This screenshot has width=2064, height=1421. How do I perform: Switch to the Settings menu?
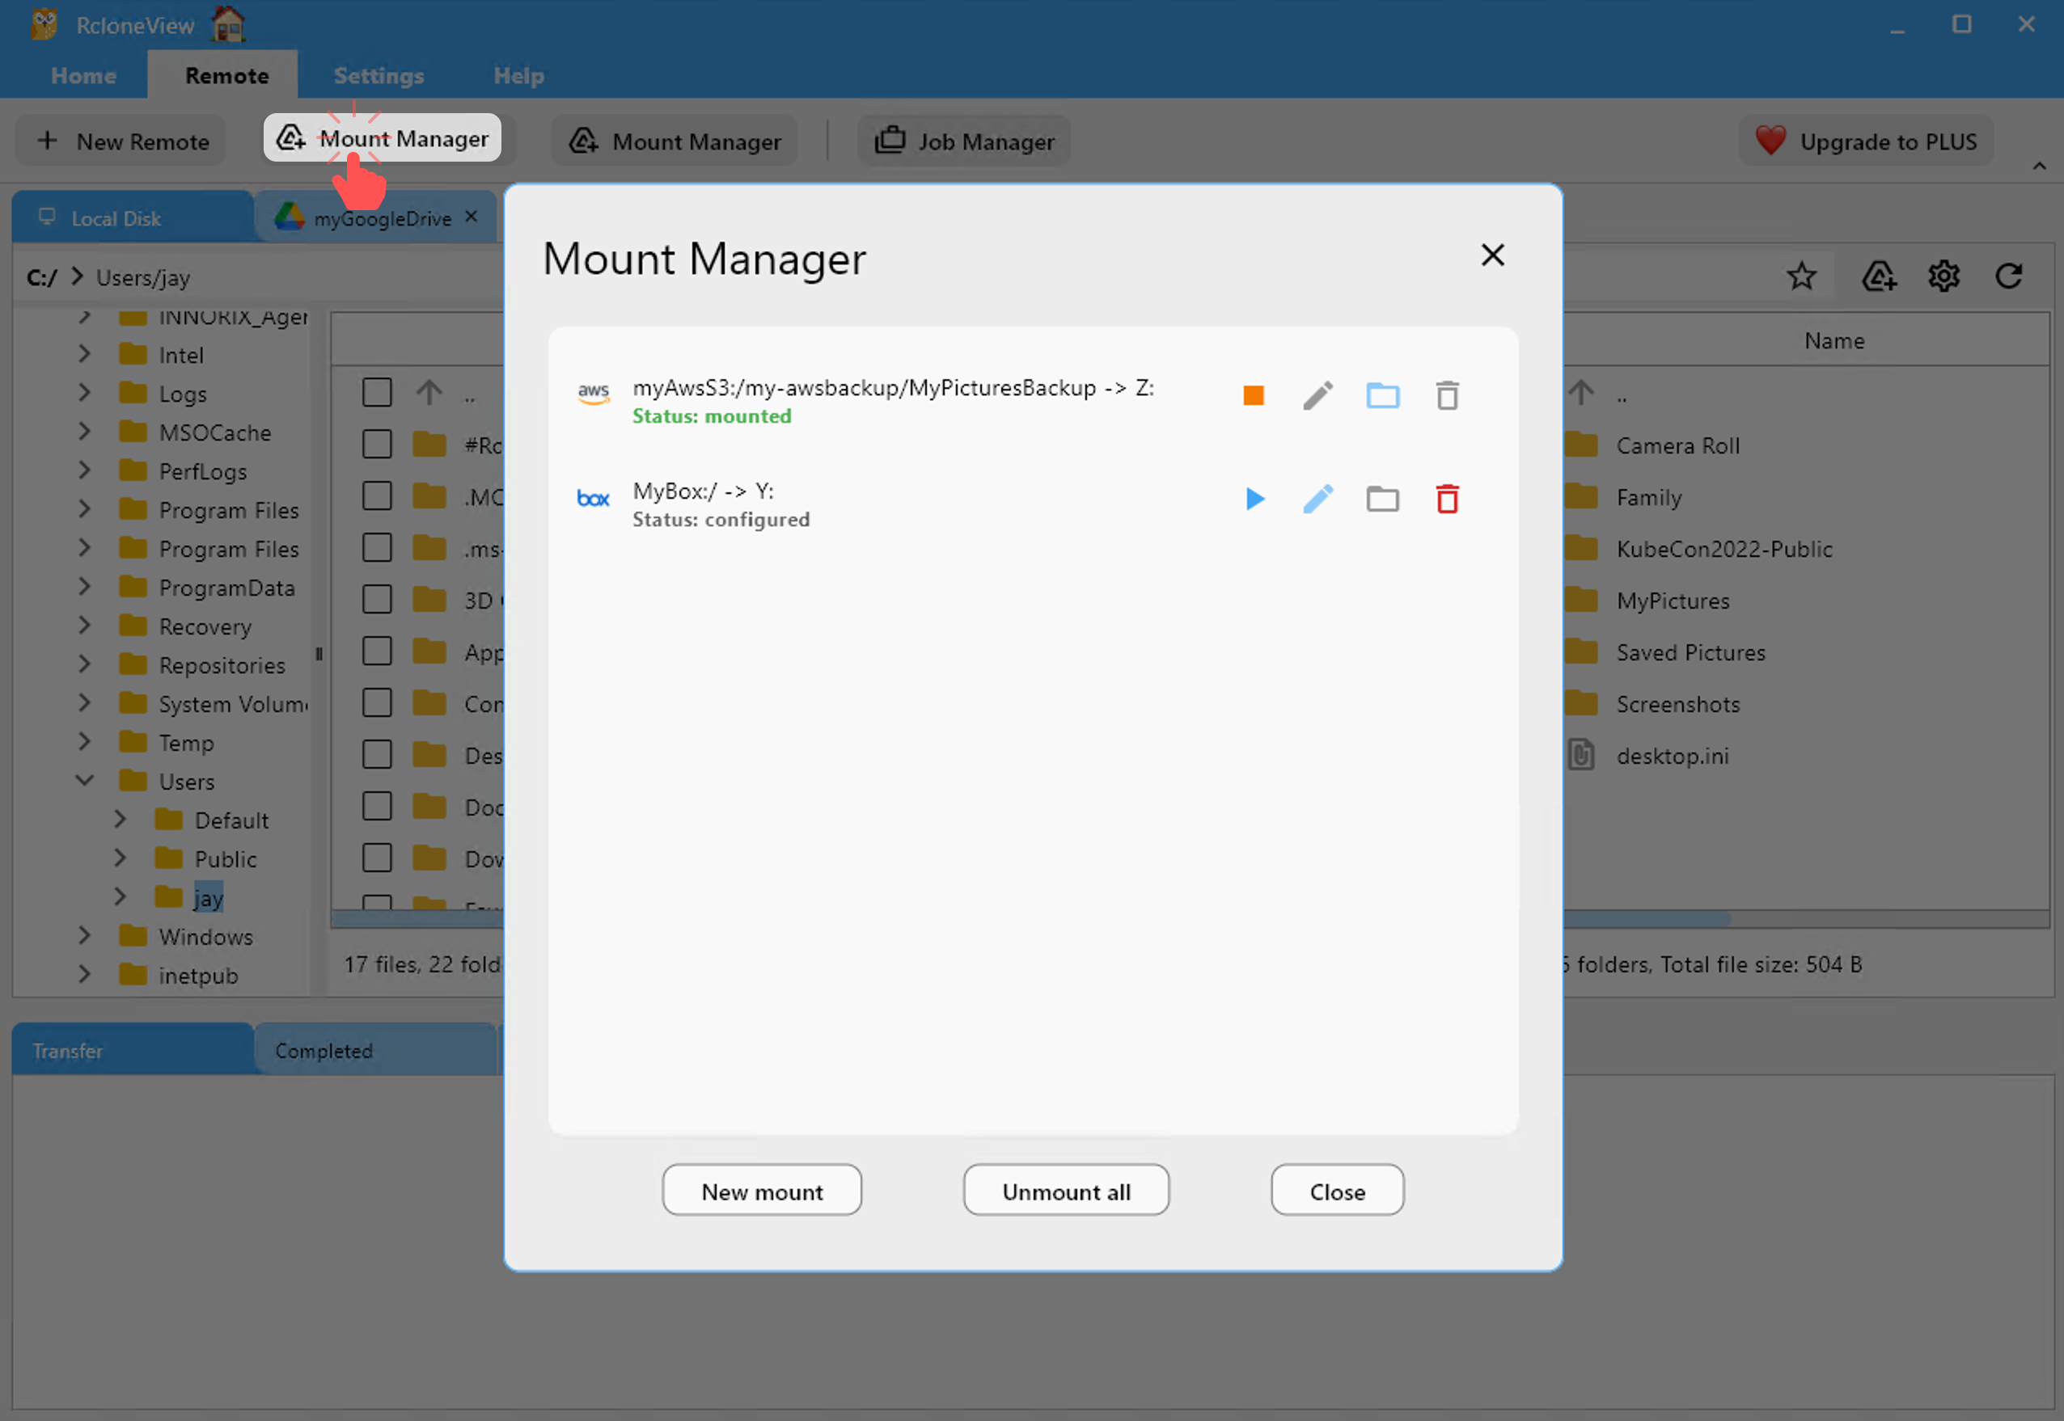(379, 76)
